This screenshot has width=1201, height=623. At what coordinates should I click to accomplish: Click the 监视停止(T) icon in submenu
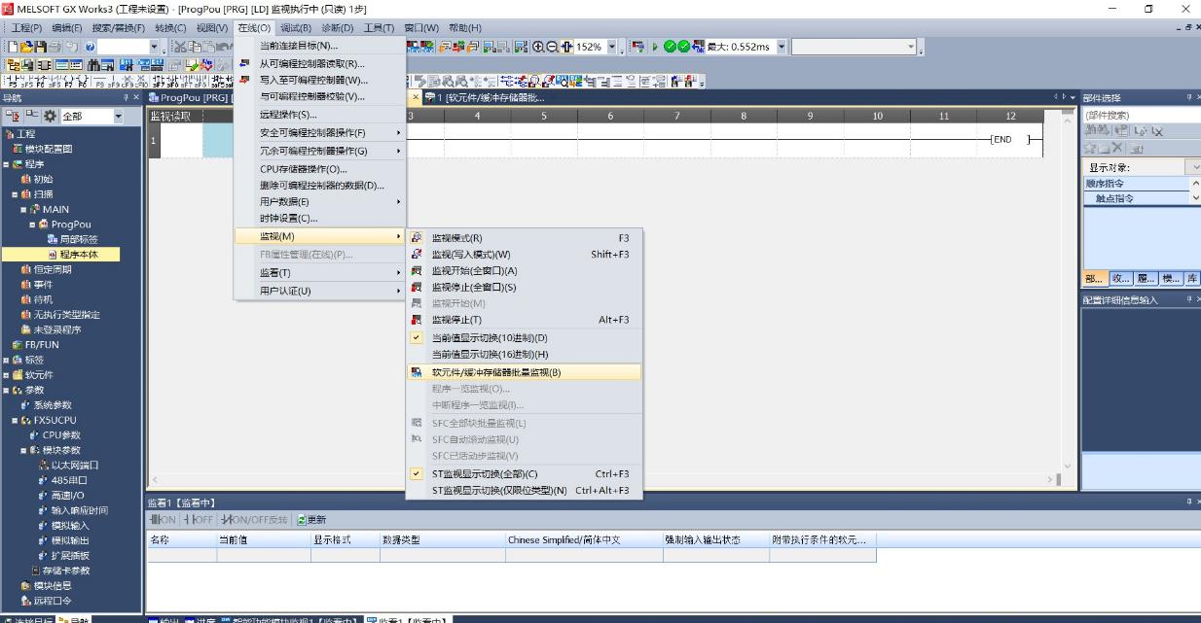(x=418, y=320)
